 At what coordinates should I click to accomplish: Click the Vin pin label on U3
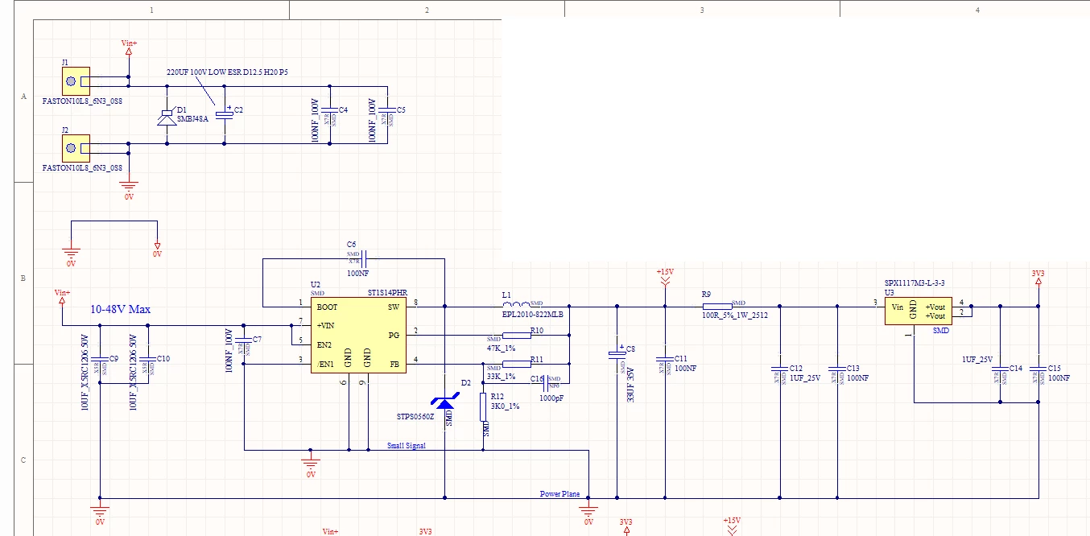click(x=898, y=307)
